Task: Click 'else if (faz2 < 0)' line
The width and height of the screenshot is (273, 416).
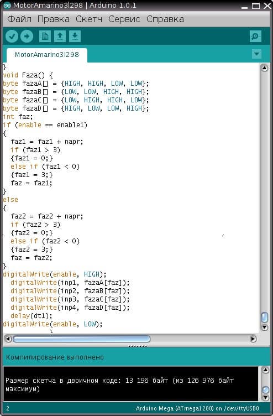Action: point(45,241)
